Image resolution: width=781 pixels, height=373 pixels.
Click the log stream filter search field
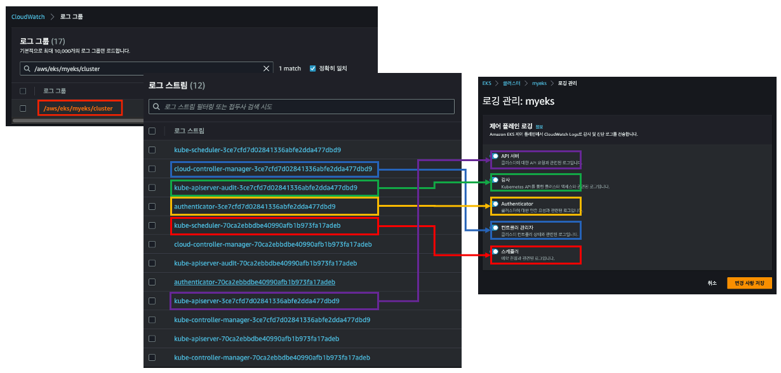(302, 107)
